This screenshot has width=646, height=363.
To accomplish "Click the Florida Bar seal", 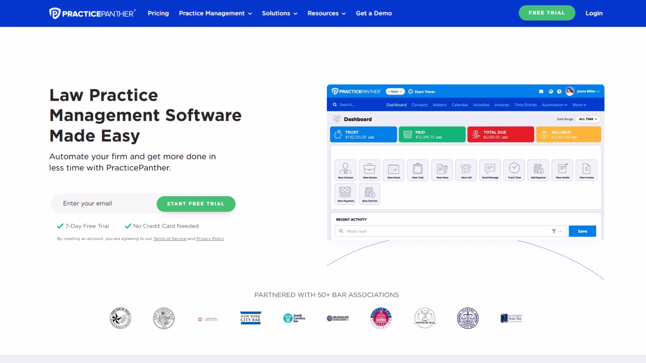I will tap(164, 318).
